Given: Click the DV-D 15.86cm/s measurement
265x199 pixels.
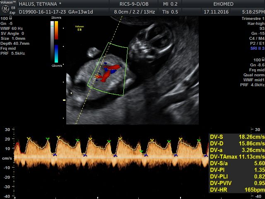Looking at the screenshot, I should point(237,143).
